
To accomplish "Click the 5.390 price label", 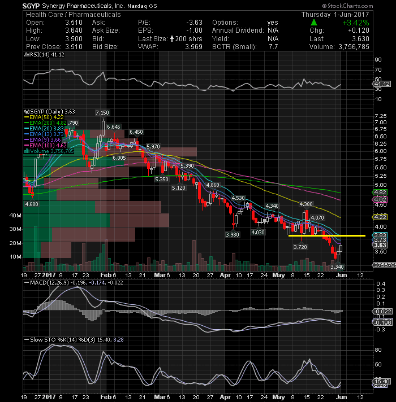I will point(187,165).
